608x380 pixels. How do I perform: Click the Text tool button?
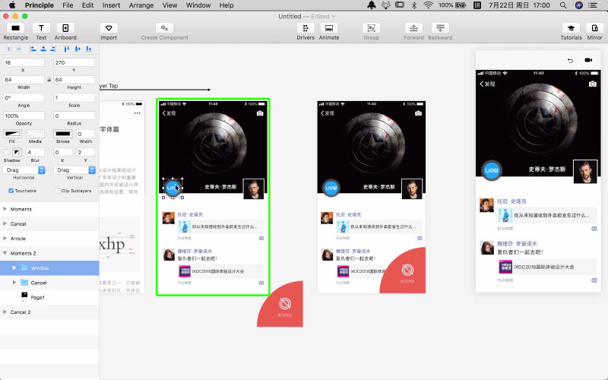click(41, 28)
